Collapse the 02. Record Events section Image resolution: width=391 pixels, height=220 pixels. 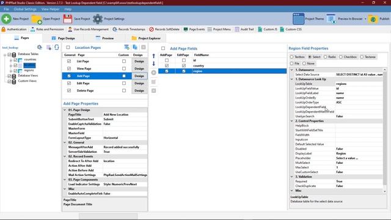65,156
